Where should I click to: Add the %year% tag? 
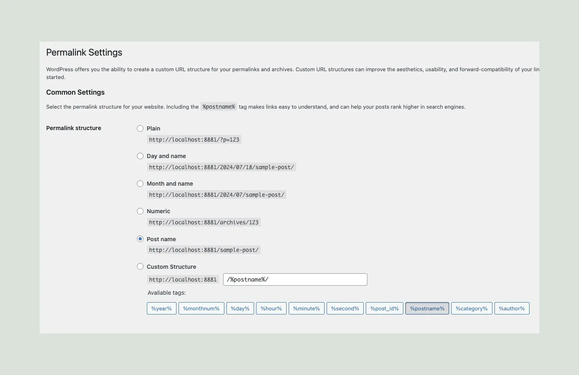click(x=161, y=308)
